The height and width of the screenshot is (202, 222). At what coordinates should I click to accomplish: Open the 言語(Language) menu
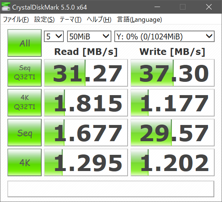pos(139,20)
